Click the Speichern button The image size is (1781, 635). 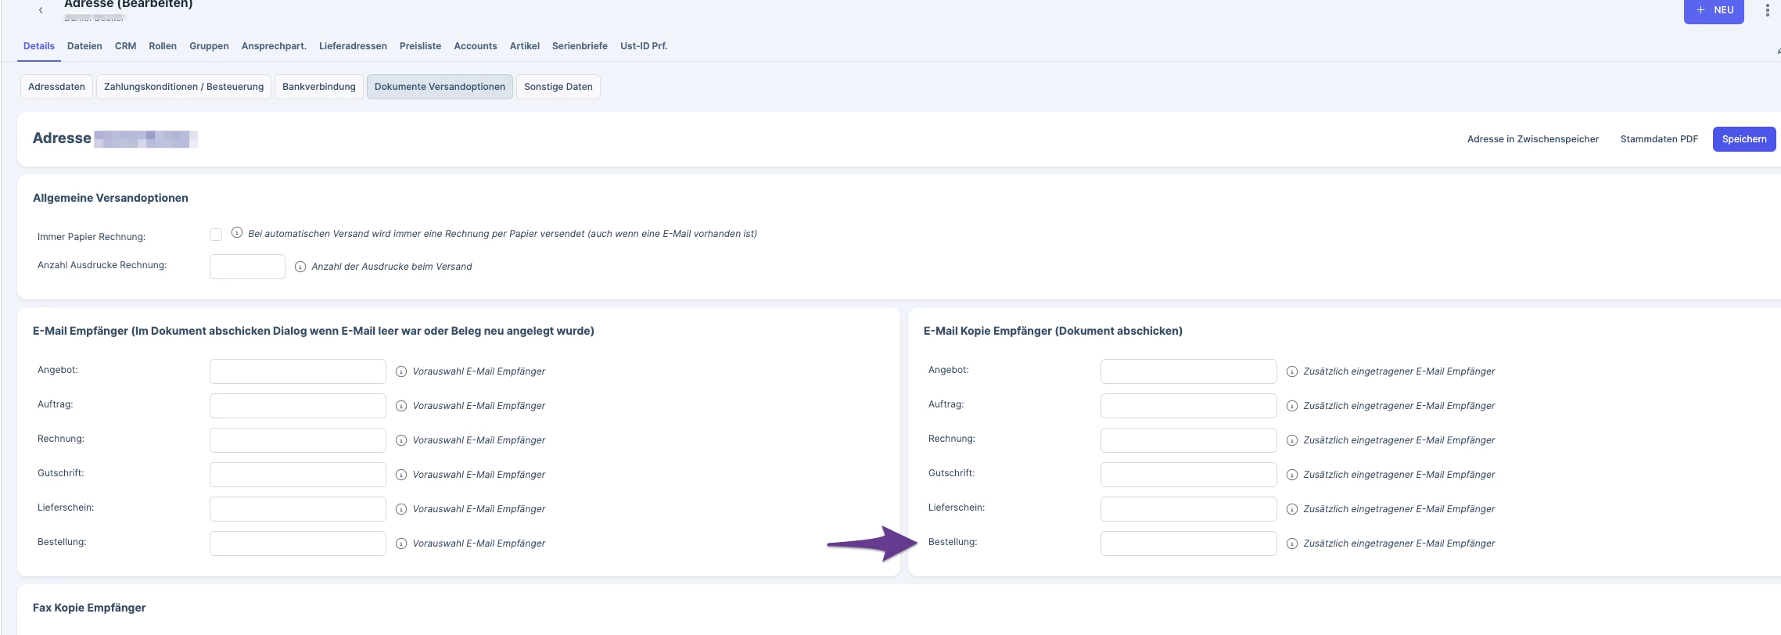[1744, 139]
